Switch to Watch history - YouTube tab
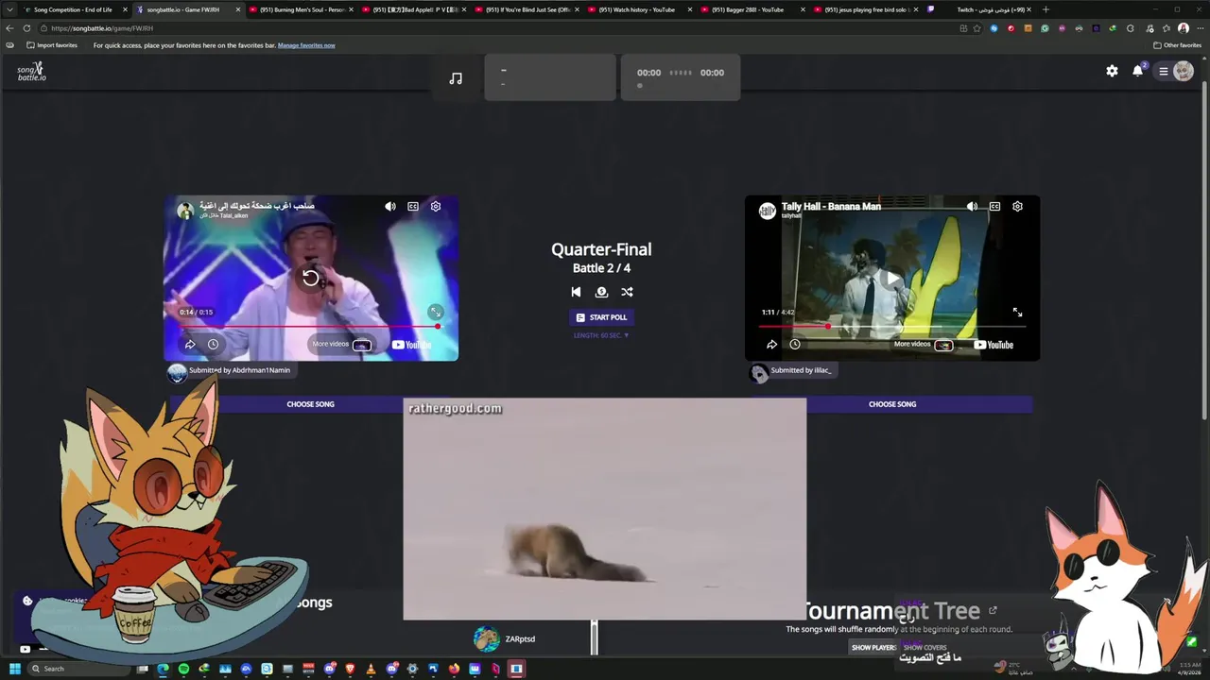Viewport: 1210px width, 680px height. tap(638, 9)
